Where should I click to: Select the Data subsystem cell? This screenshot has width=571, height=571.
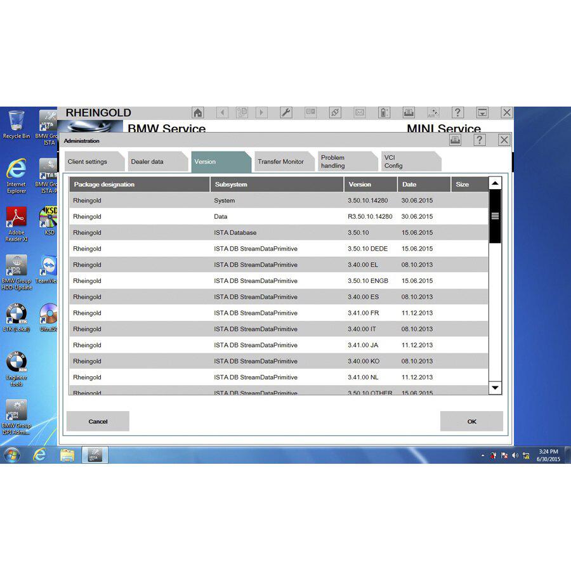click(x=221, y=217)
